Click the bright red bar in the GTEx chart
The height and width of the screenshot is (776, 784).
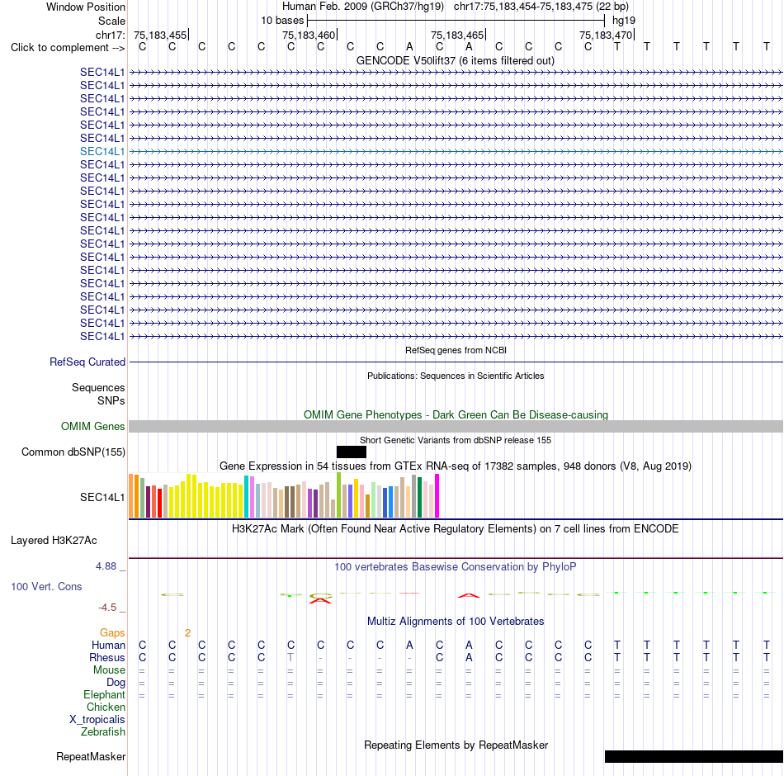point(159,503)
